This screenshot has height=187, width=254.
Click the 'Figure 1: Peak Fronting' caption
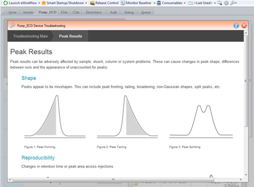tap(40, 147)
